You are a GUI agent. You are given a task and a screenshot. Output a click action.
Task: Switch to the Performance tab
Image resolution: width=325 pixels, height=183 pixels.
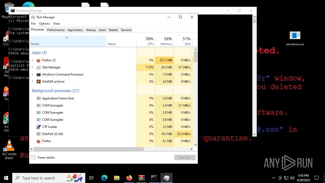click(56, 30)
